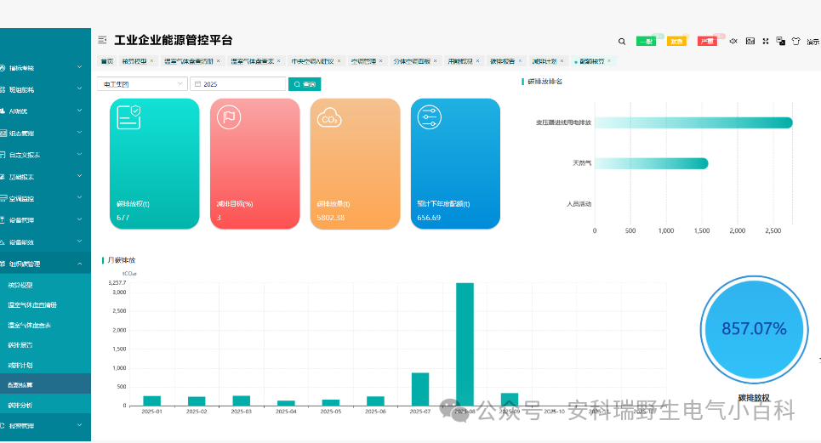Click the green 一般 alarm badge
This screenshot has width=821, height=443.
click(646, 42)
